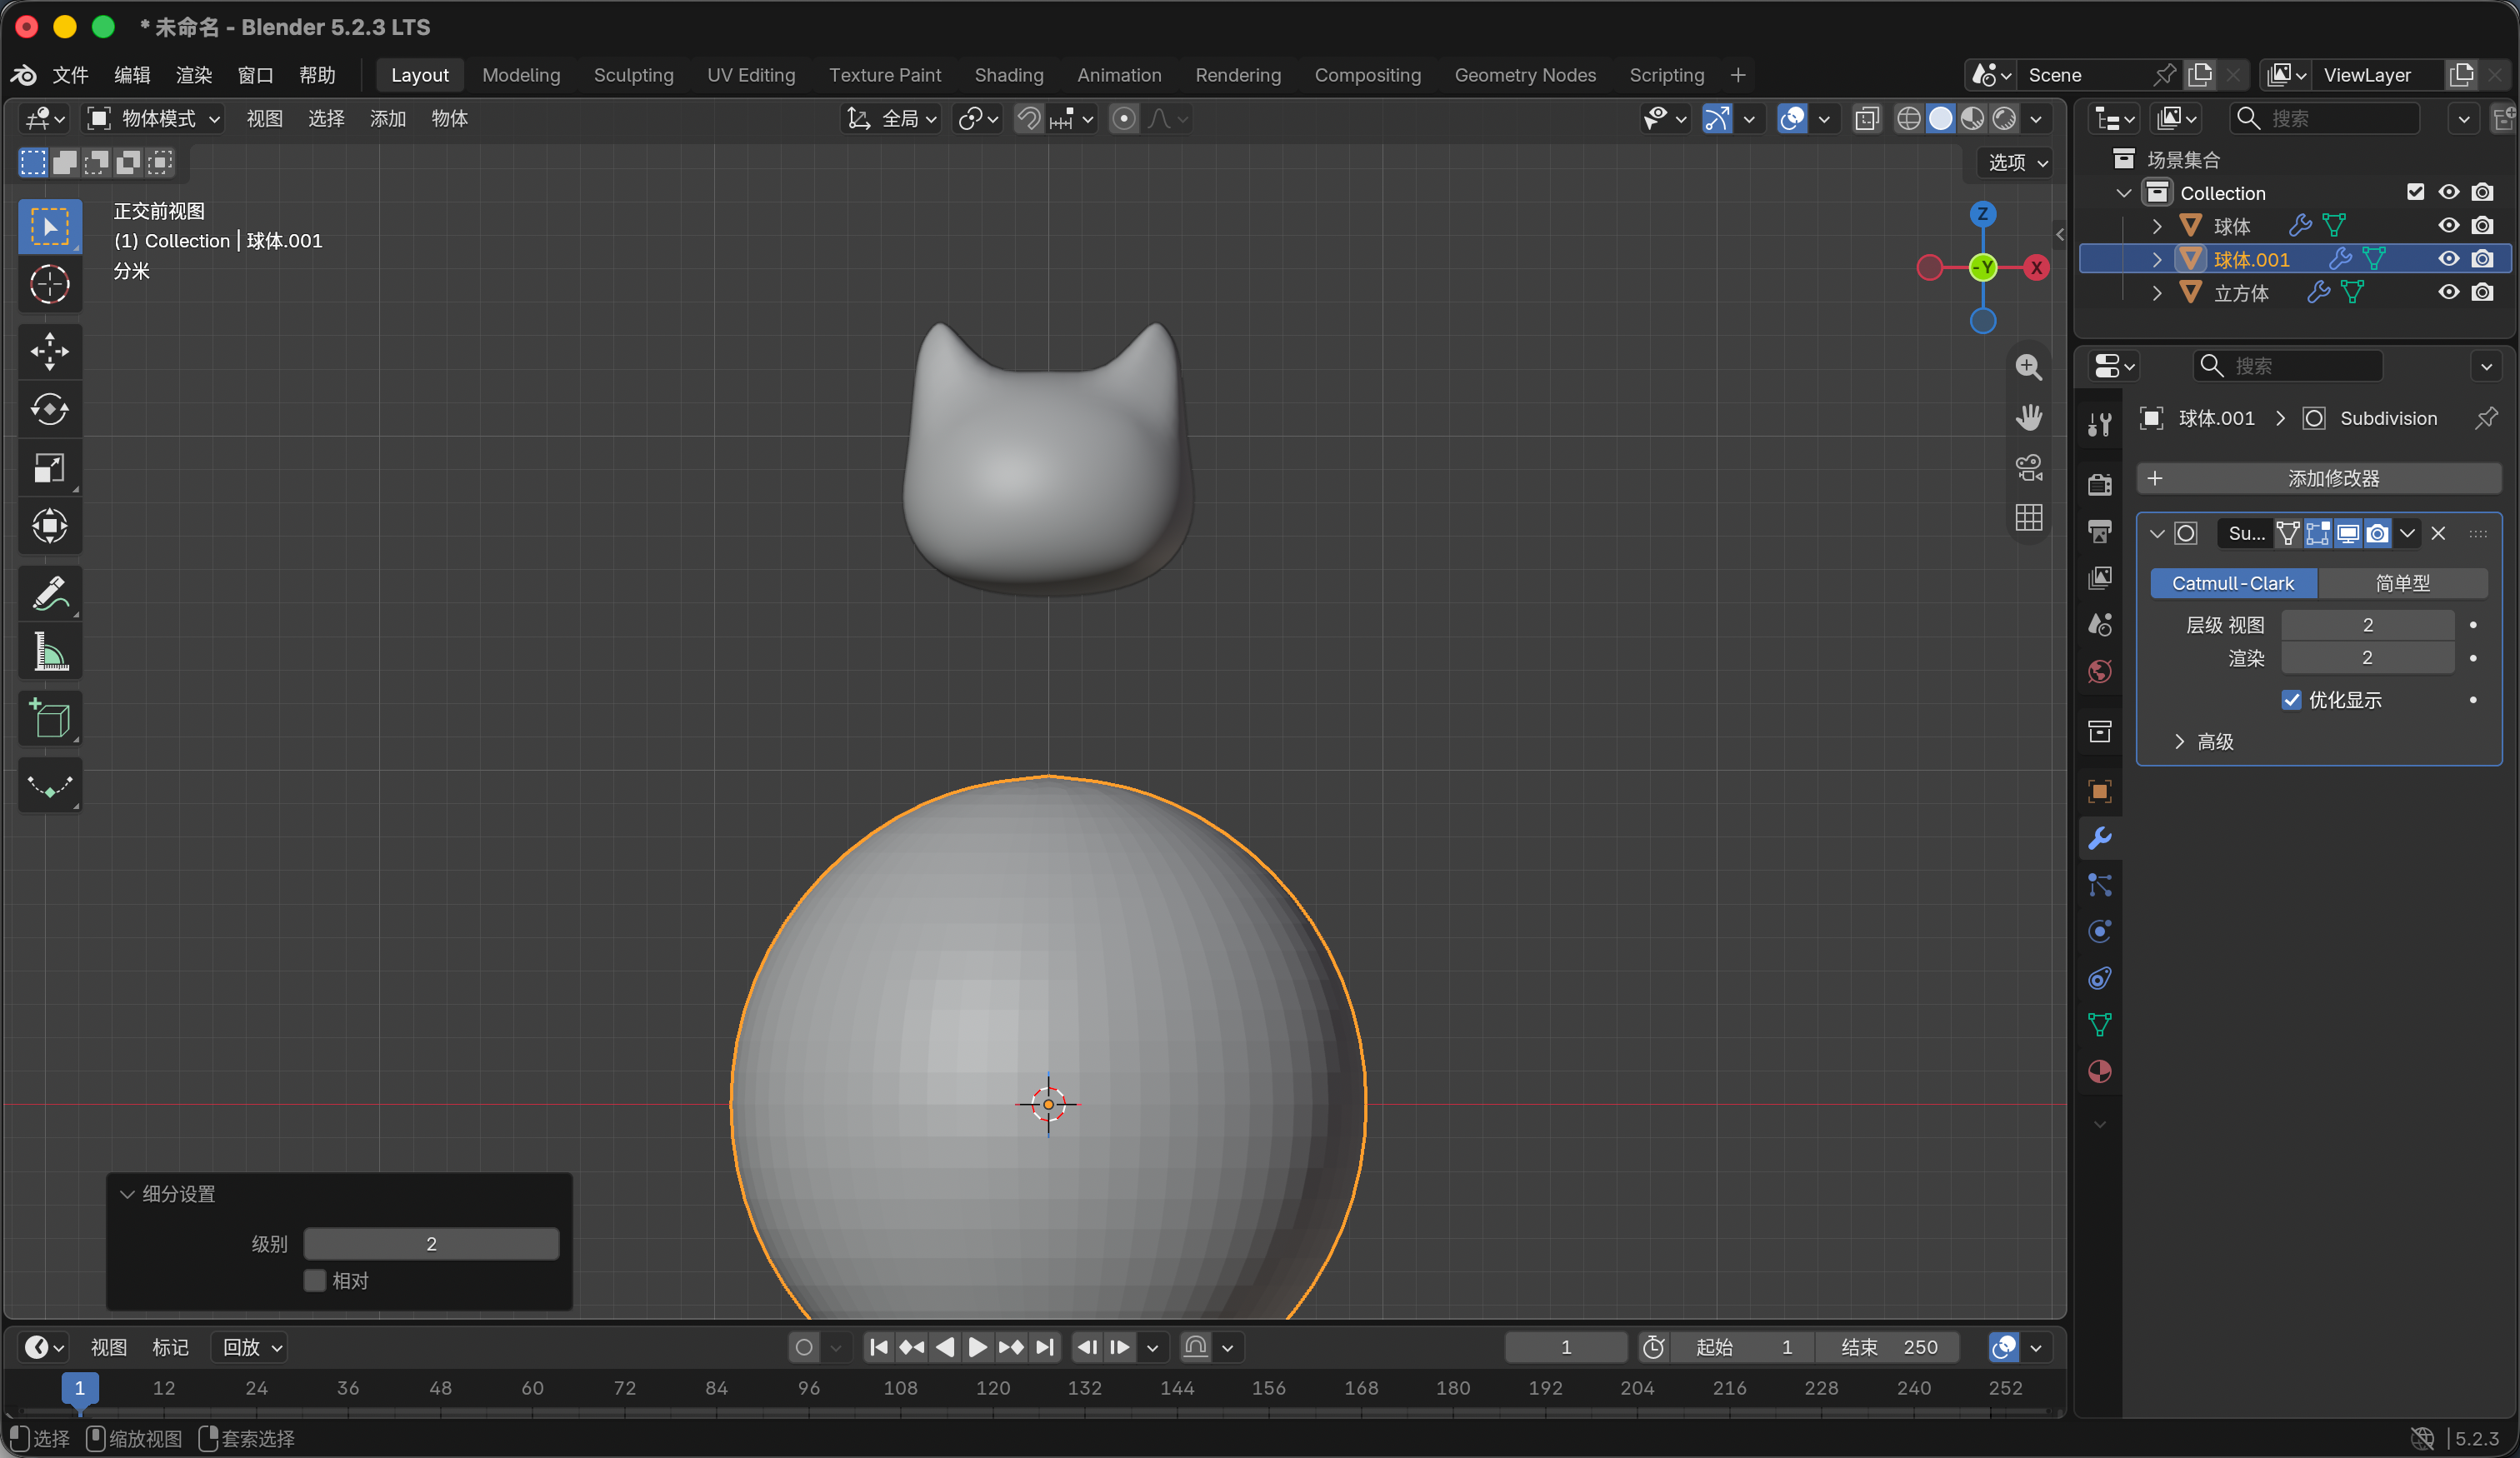This screenshot has height=1458, width=2520.
Task: Select the 3D Cursor tool
Action: coord(49,284)
